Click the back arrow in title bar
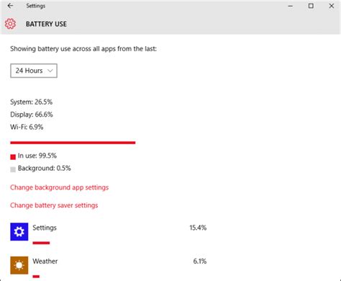Viewport: 341px width, 281px height. tap(10, 6)
